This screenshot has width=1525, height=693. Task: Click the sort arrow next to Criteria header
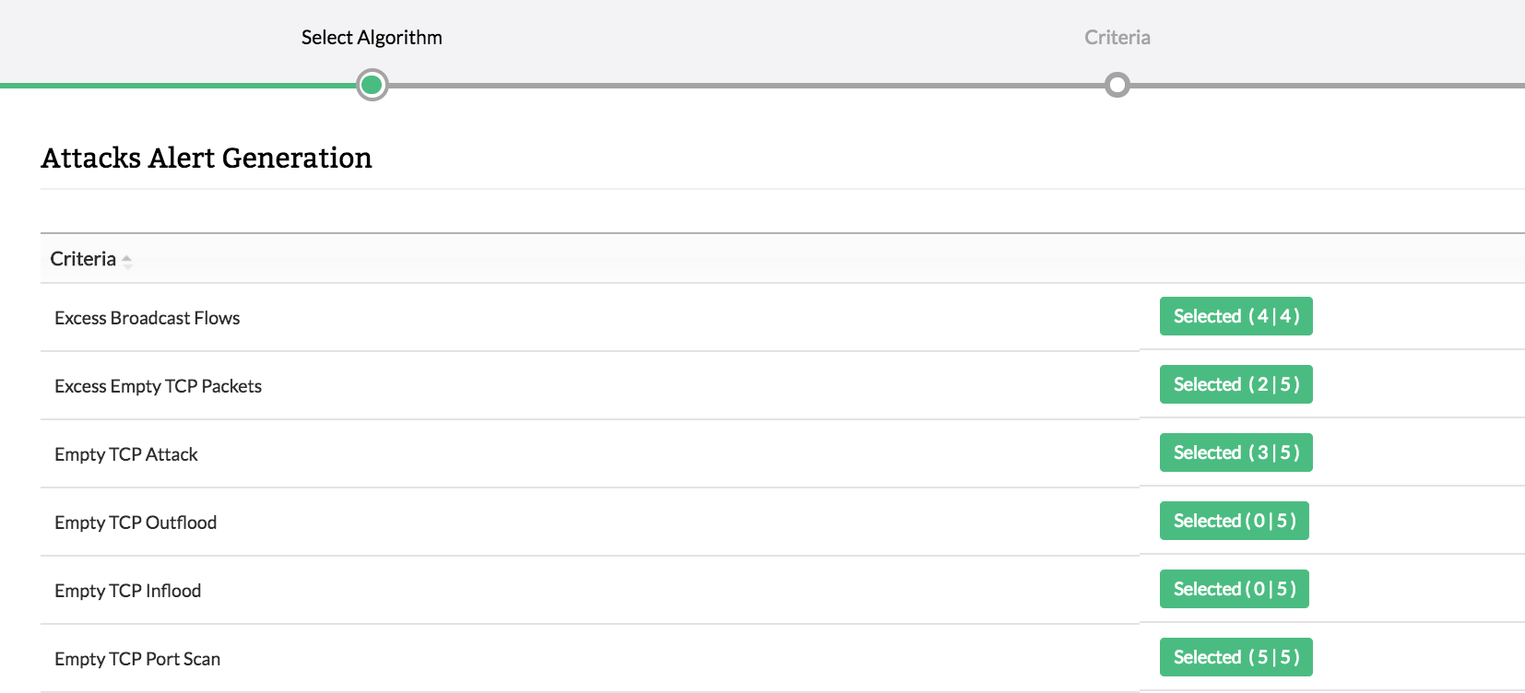click(127, 261)
